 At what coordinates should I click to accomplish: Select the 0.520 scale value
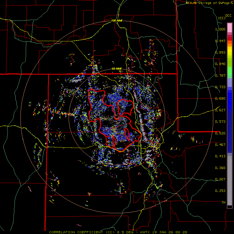click(x=220, y=133)
